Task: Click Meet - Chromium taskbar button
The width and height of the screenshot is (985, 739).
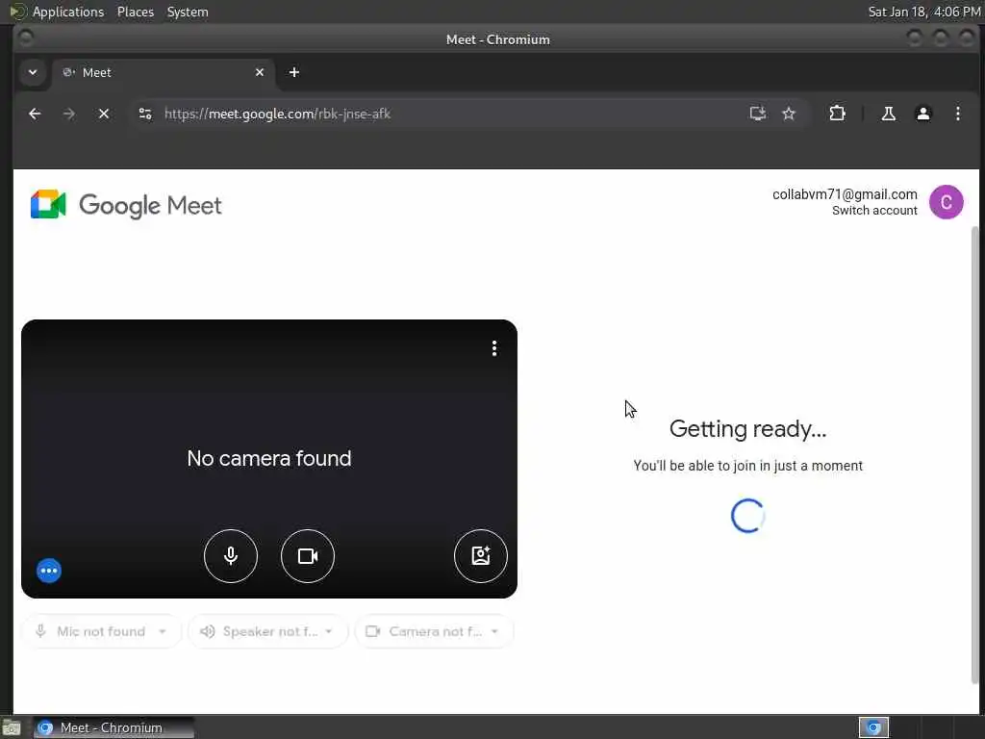Action: pyautogui.click(x=114, y=727)
